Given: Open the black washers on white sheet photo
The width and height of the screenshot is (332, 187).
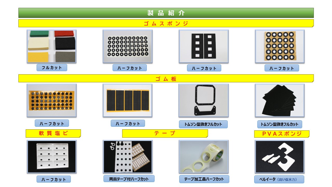Looking at the screenshot, I should [128, 46].
